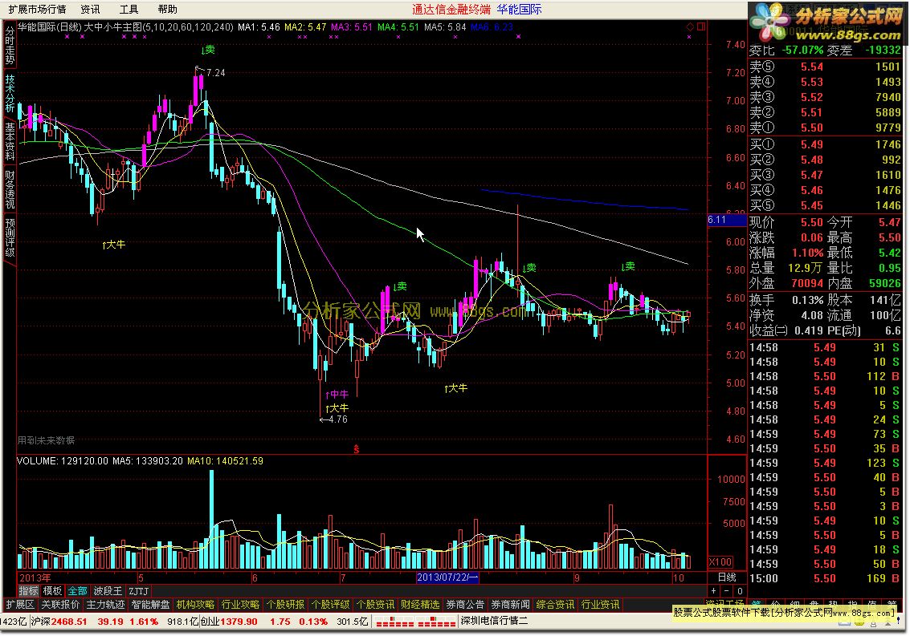Open 券商公告 tab

(x=466, y=605)
